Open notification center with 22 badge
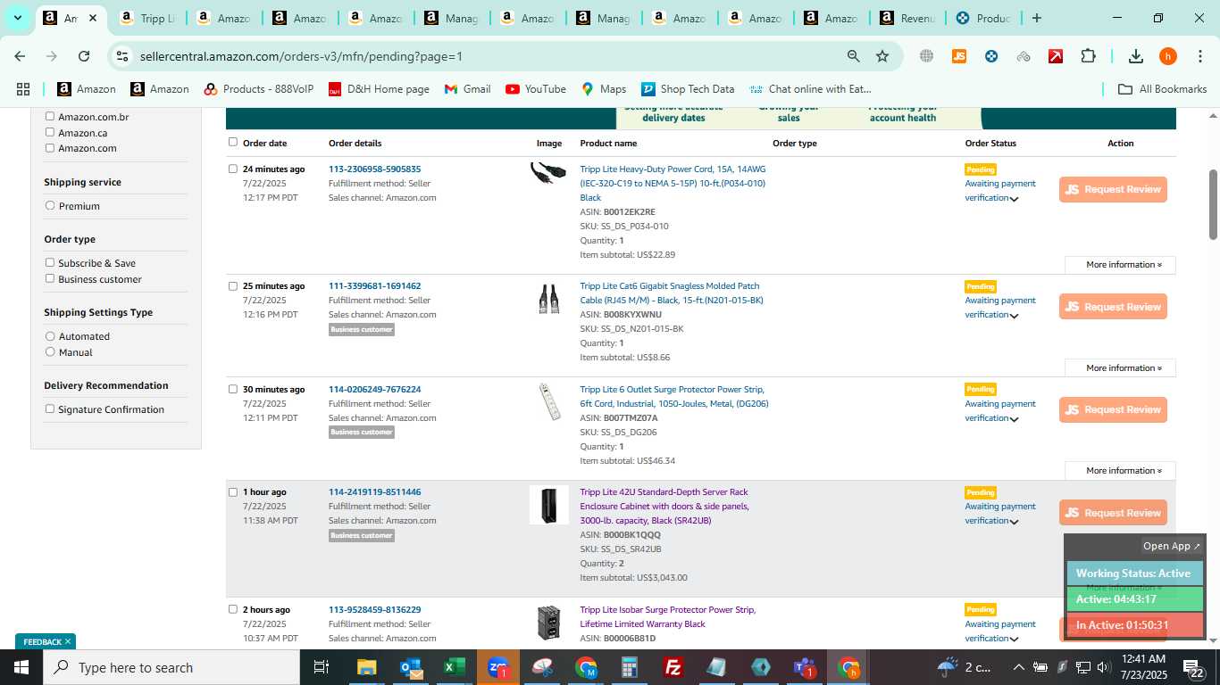The height and width of the screenshot is (685, 1220). (x=1192, y=667)
